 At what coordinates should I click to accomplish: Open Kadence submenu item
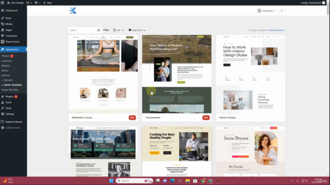[x=6, y=76]
